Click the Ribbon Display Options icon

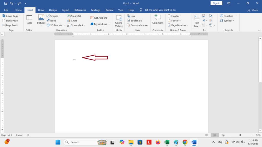[229, 3]
